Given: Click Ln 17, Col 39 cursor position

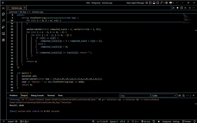Looking at the screenshot, I should coord(102,122).
